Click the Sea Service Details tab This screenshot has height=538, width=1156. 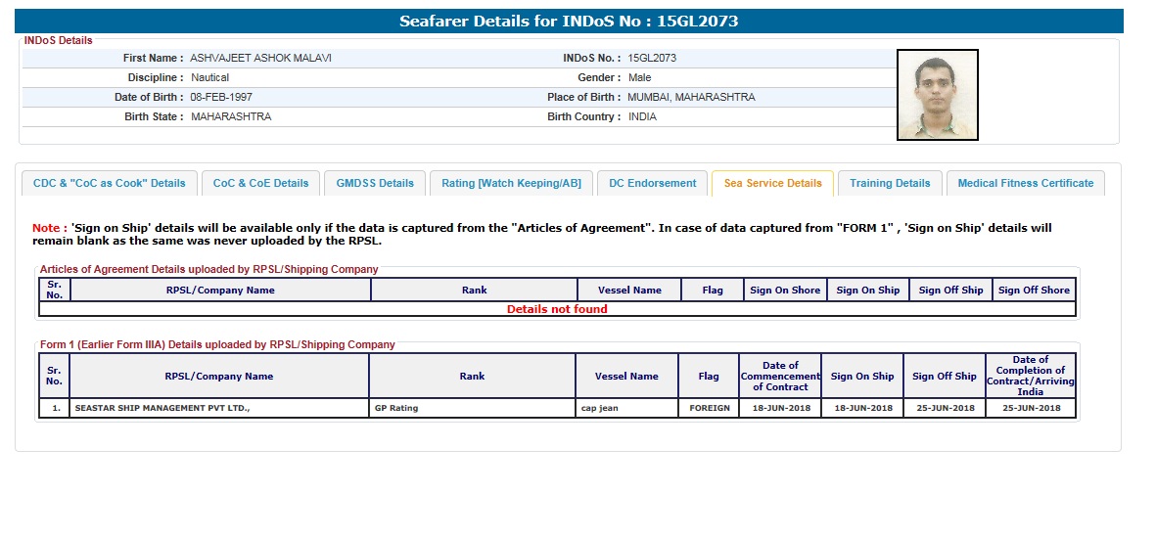coord(772,184)
